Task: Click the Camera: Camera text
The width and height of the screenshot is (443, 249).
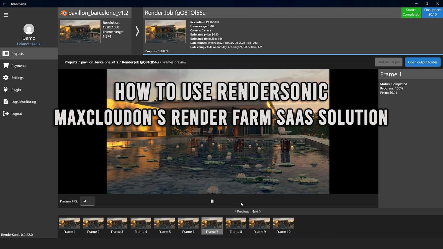Action: (x=201, y=30)
